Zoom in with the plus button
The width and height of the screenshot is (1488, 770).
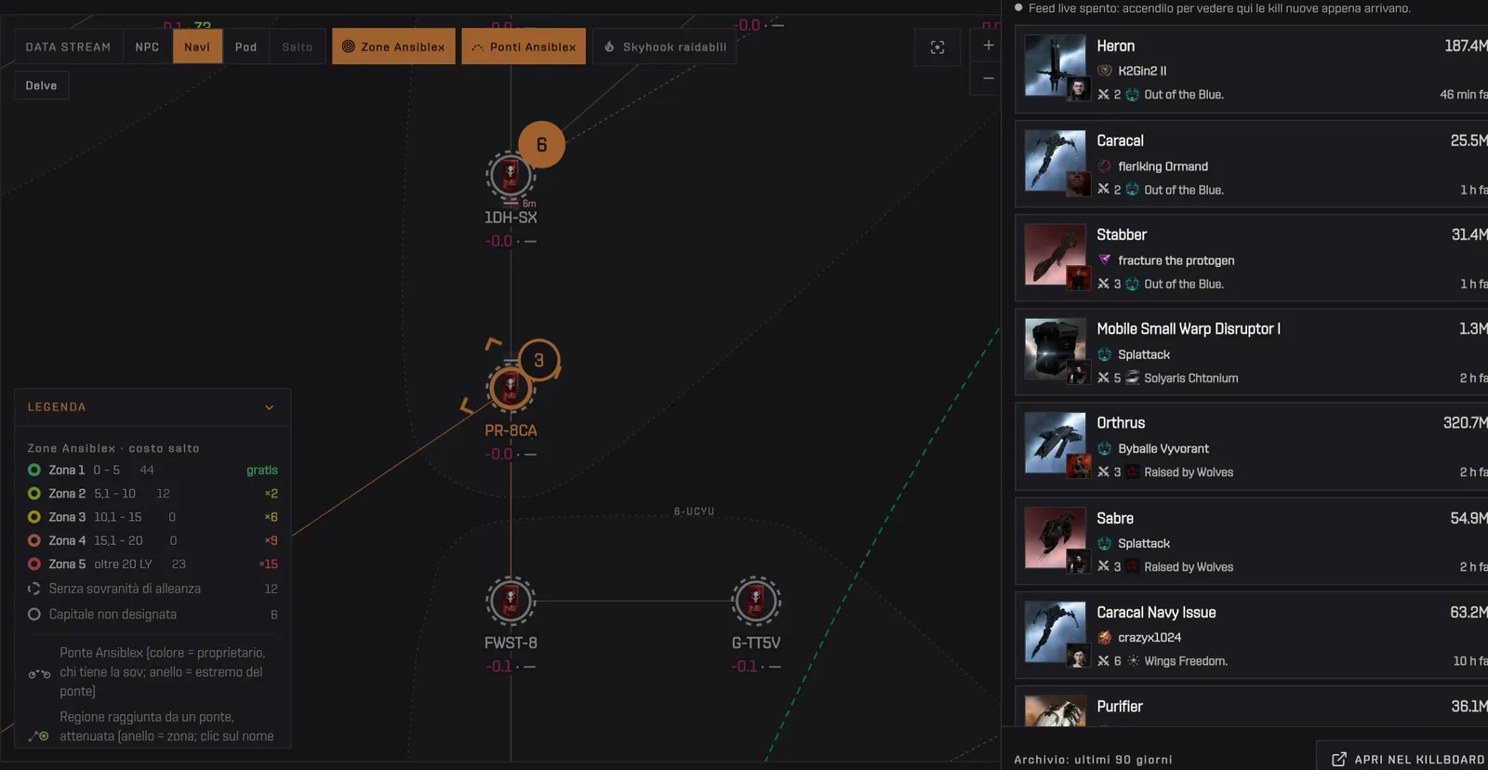pyautogui.click(x=988, y=45)
